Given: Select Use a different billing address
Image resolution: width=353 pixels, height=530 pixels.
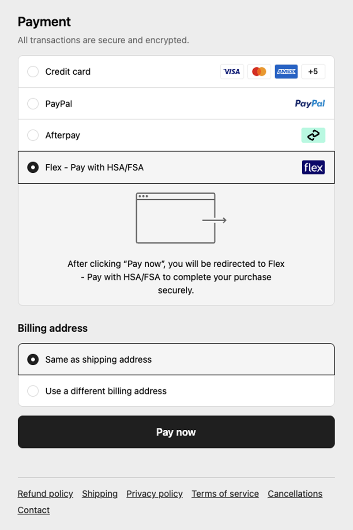Looking at the screenshot, I should (33, 391).
